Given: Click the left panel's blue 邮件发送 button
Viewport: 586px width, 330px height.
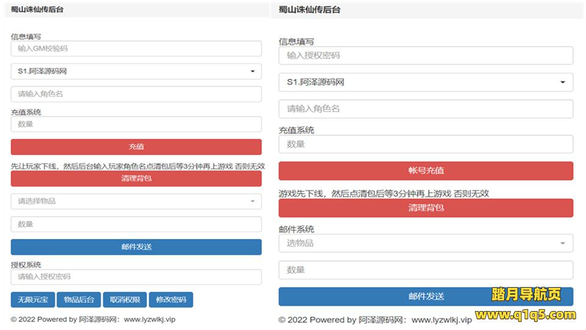Looking at the screenshot, I should coord(136,247).
